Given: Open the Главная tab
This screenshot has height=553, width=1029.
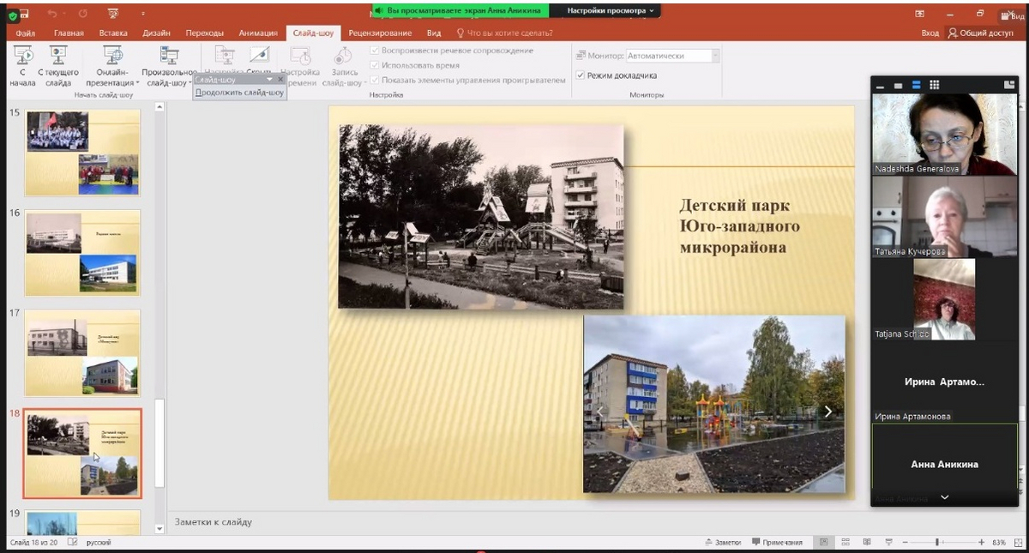Looking at the screenshot, I should (69, 33).
